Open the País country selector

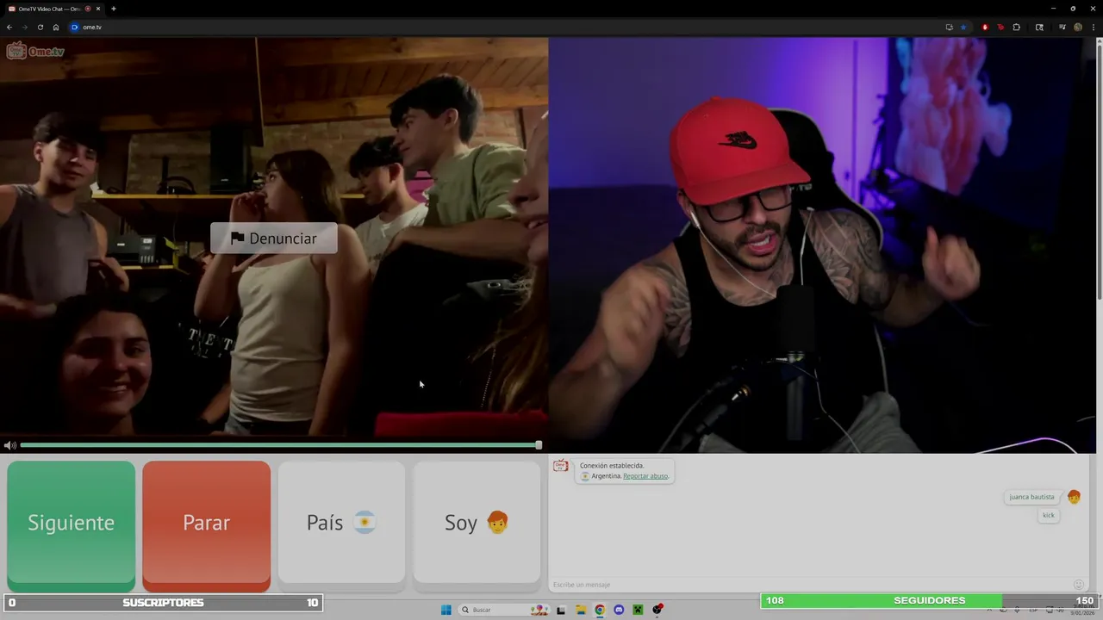(341, 523)
